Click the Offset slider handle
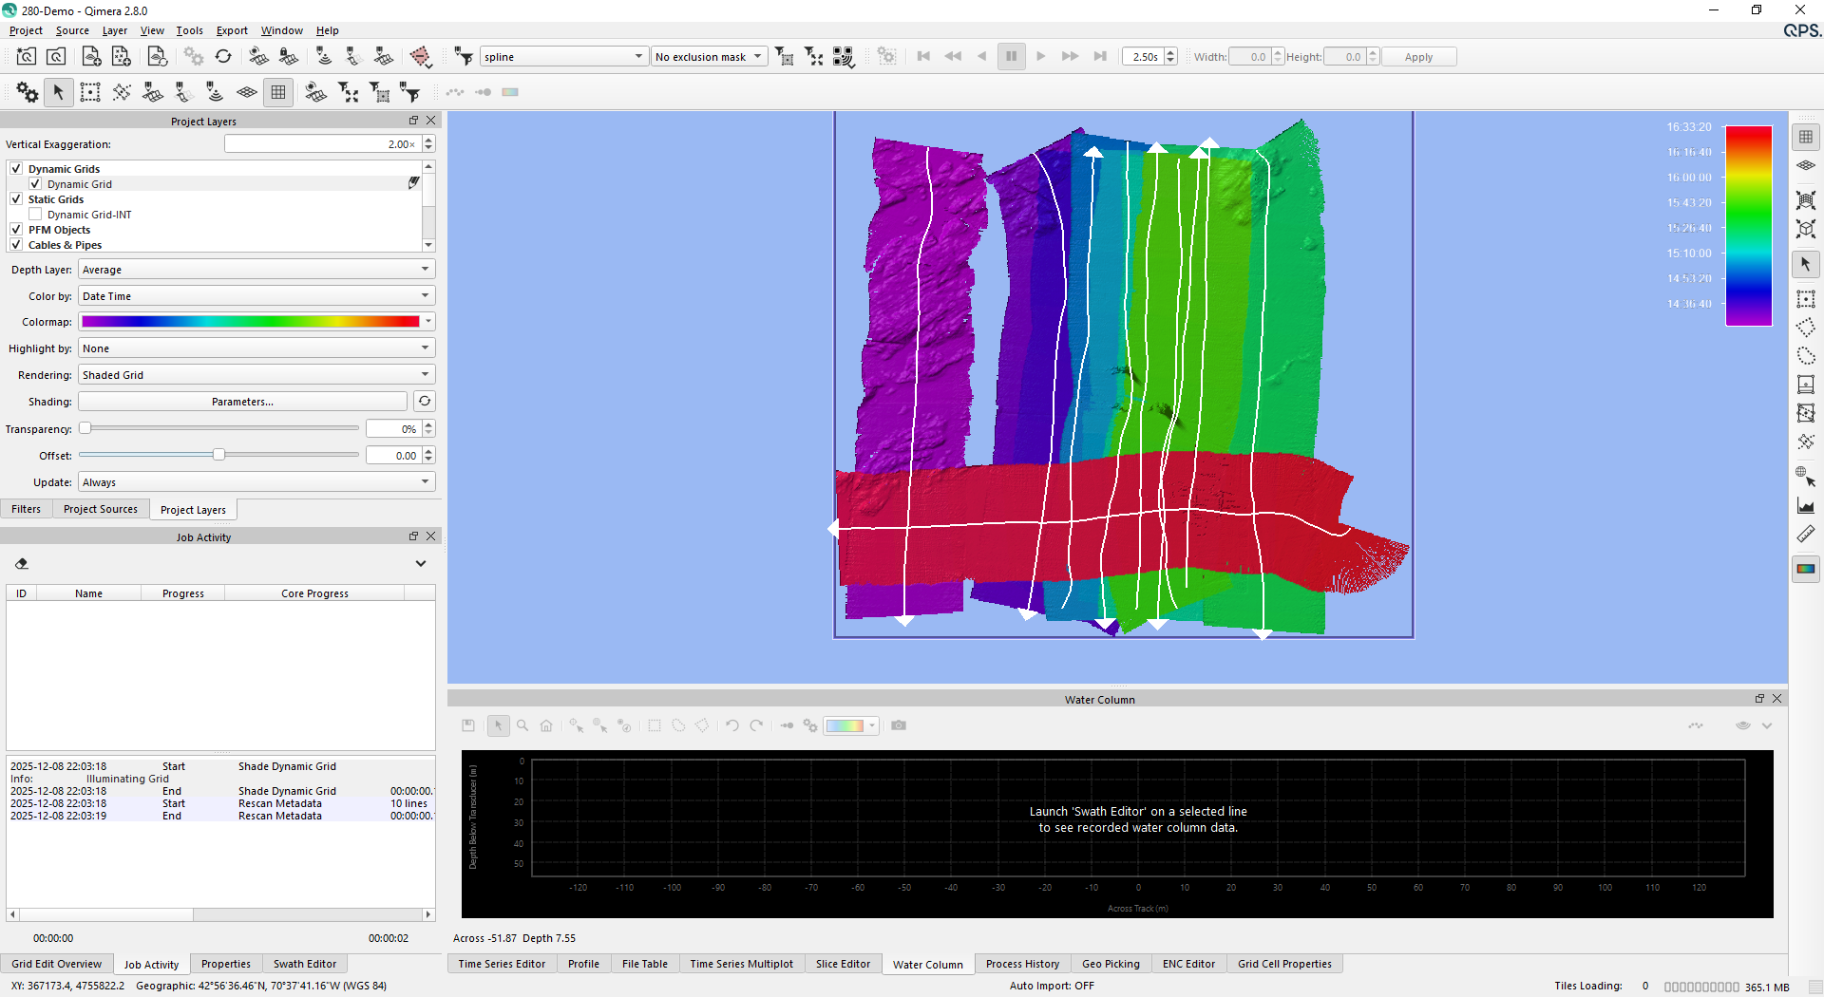This screenshot has height=997, width=1824. [219, 455]
